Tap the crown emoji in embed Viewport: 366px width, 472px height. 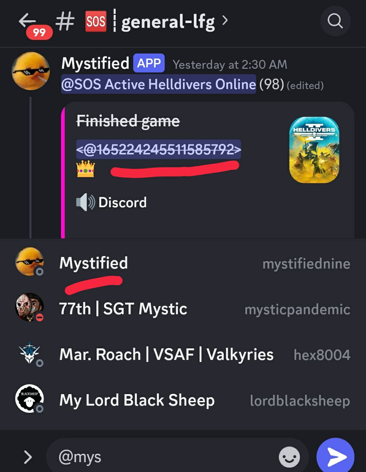[x=85, y=169]
